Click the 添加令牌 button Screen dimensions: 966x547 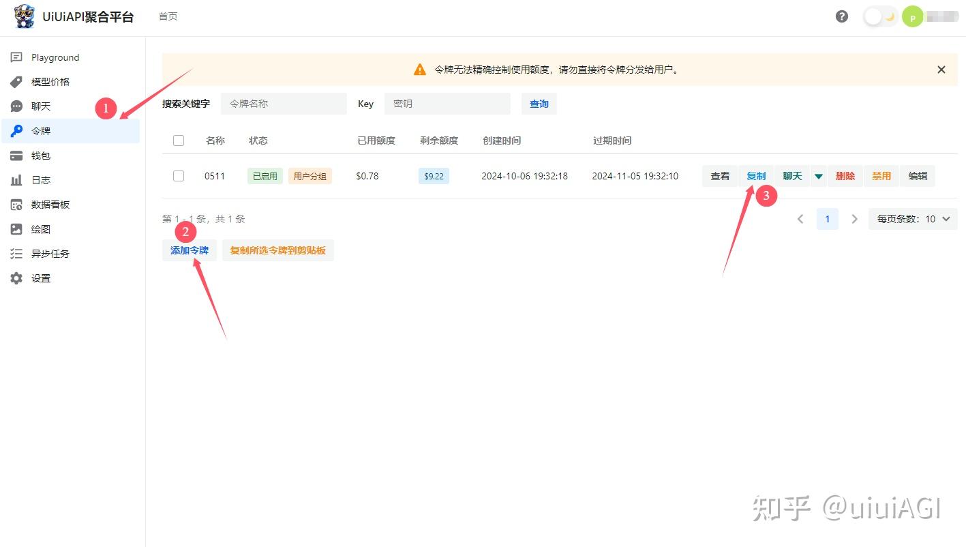190,250
